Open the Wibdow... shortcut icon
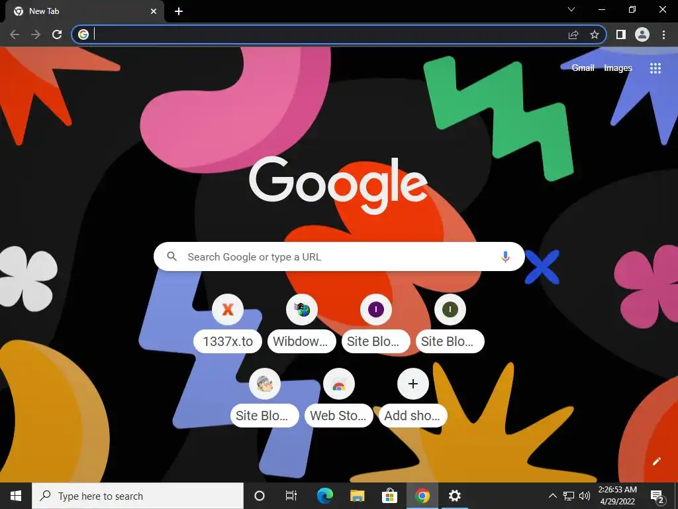This screenshot has width=678, height=509. tap(302, 310)
